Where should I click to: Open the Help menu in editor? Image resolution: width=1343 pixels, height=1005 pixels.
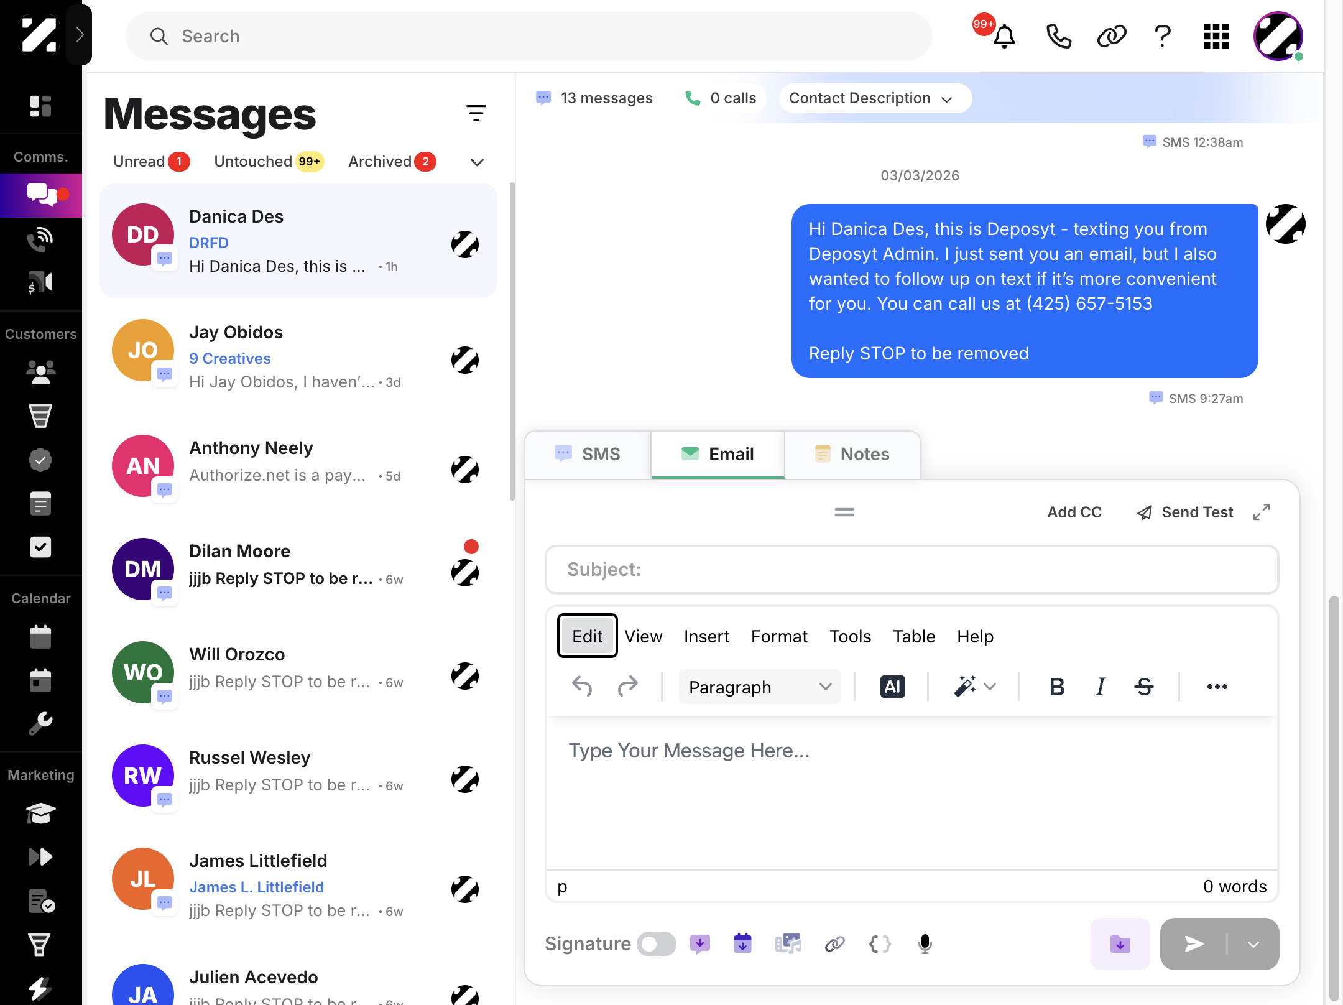tap(975, 636)
